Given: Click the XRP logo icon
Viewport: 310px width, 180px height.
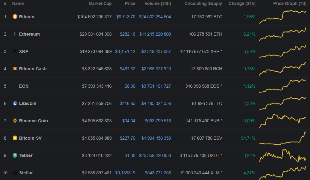Looking at the screenshot, I should click(x=15, y=51).
